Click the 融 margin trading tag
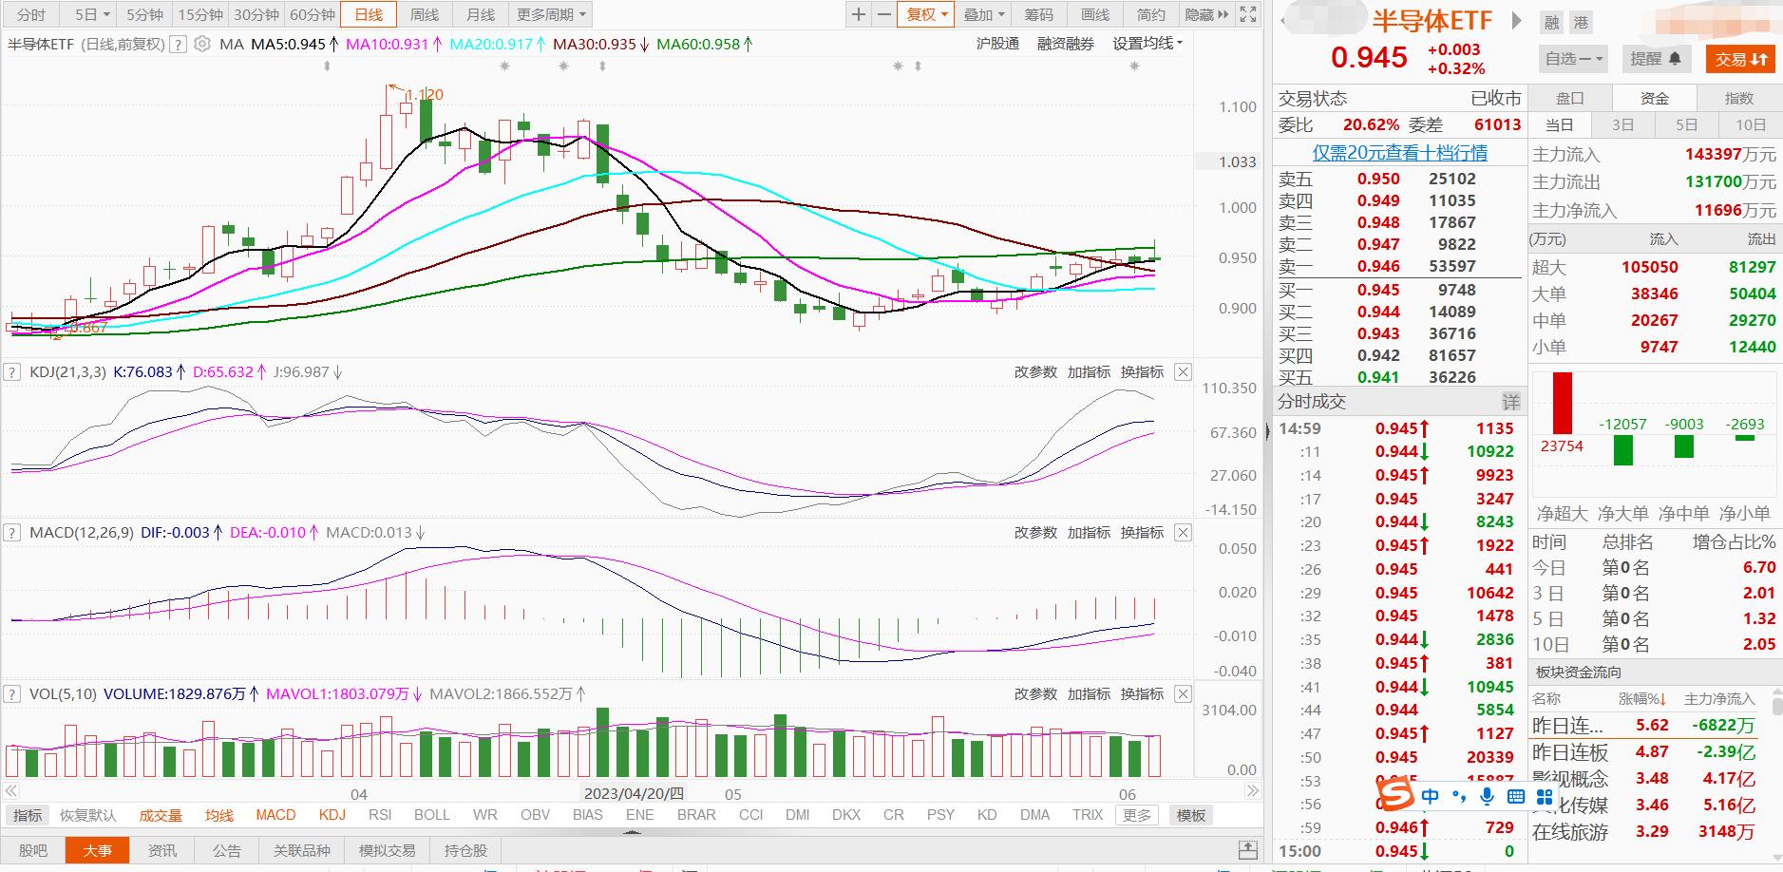The width and height of the screenshot is (1783, 872). pos(1551,23)
